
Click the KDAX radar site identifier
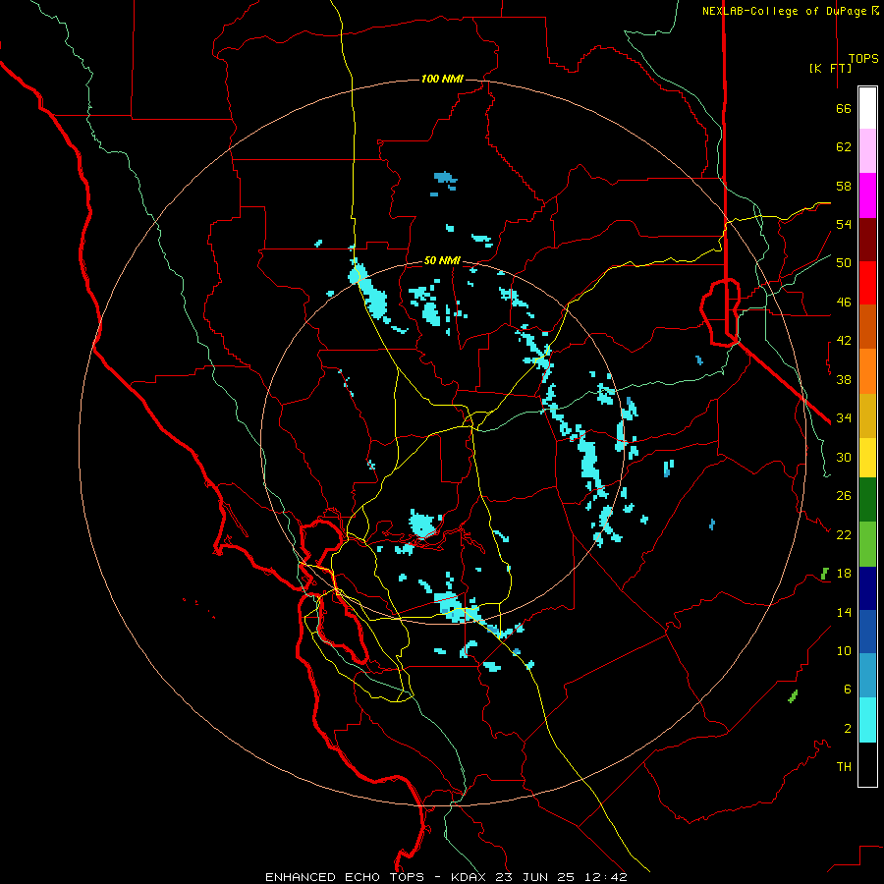point(470,877)
